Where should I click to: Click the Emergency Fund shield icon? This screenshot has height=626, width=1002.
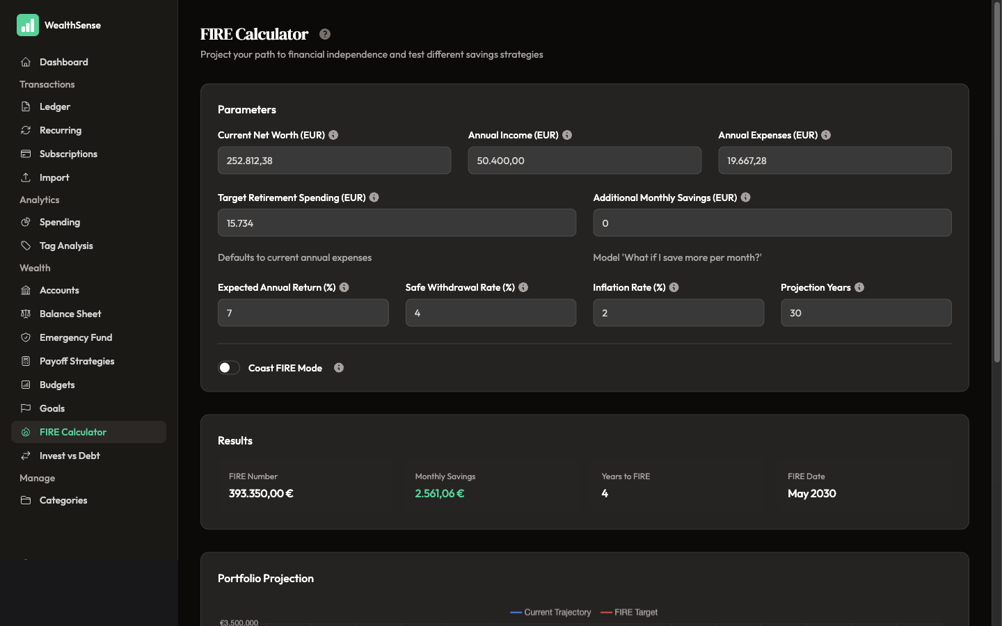pos(26,337)
